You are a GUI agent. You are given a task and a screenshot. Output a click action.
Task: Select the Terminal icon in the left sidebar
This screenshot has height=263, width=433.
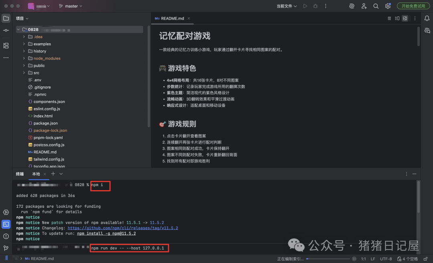(6, 224)
